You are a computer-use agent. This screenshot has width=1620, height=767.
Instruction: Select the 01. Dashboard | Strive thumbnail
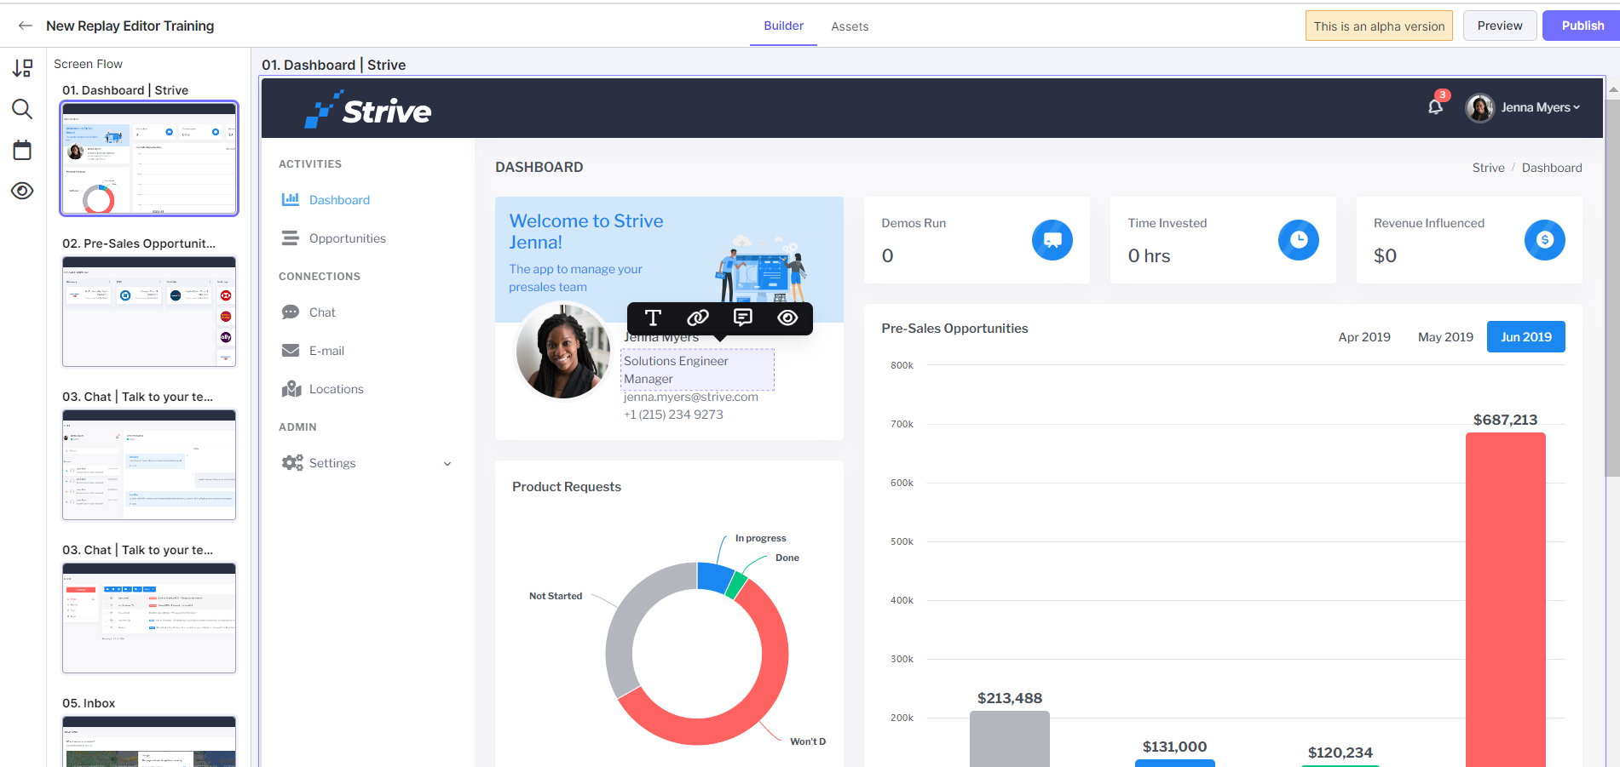149,158
